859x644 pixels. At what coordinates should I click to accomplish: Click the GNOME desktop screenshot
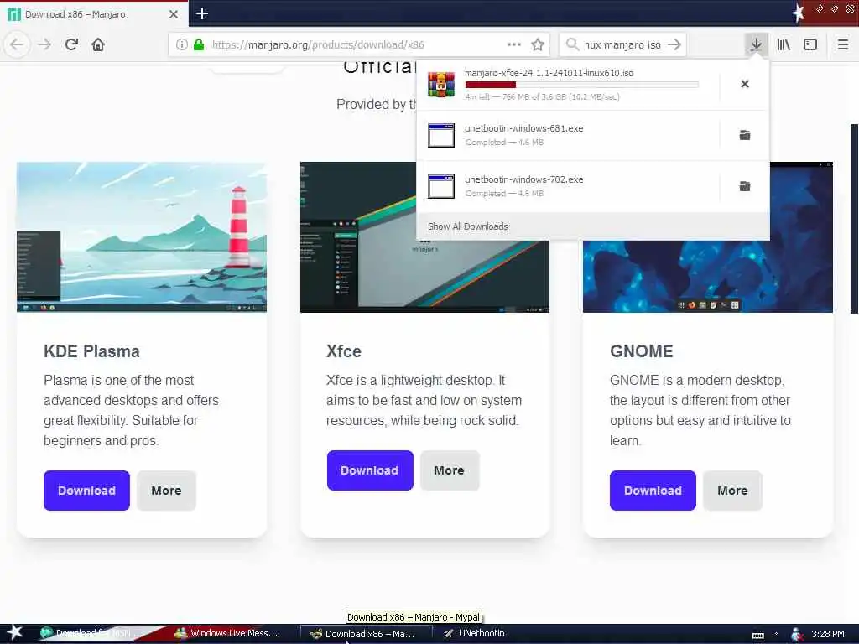tap(708, 276)
